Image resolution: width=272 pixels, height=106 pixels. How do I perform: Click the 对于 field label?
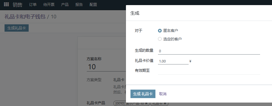tap(138, 31)
